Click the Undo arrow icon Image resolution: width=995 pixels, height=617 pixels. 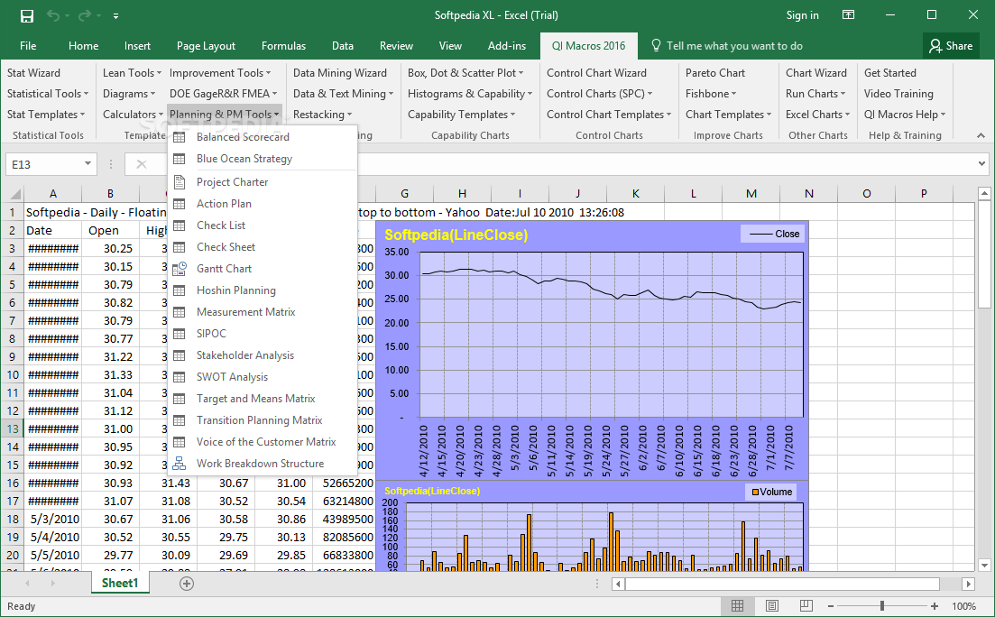pyautogui.click(x=53, y=16)
